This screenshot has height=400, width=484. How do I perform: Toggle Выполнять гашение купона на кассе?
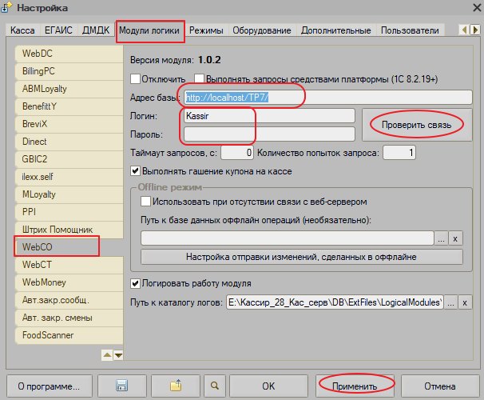pos(135,171)
